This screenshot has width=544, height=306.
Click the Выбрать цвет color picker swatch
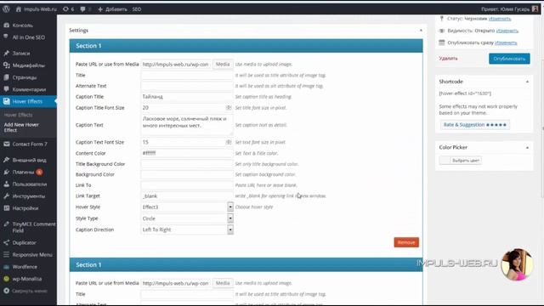(x=461, y=161)
